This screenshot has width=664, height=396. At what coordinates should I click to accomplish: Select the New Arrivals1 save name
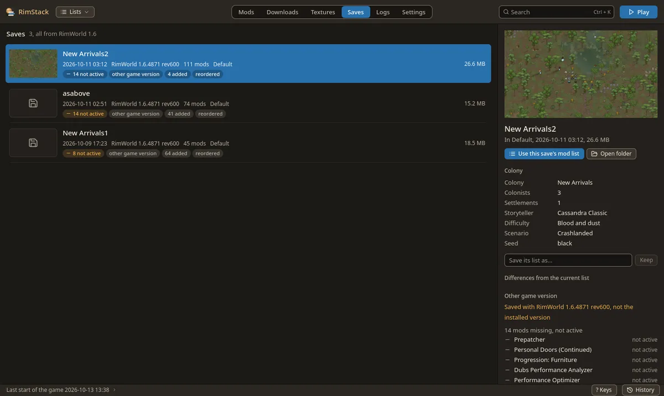click(85, 133)
